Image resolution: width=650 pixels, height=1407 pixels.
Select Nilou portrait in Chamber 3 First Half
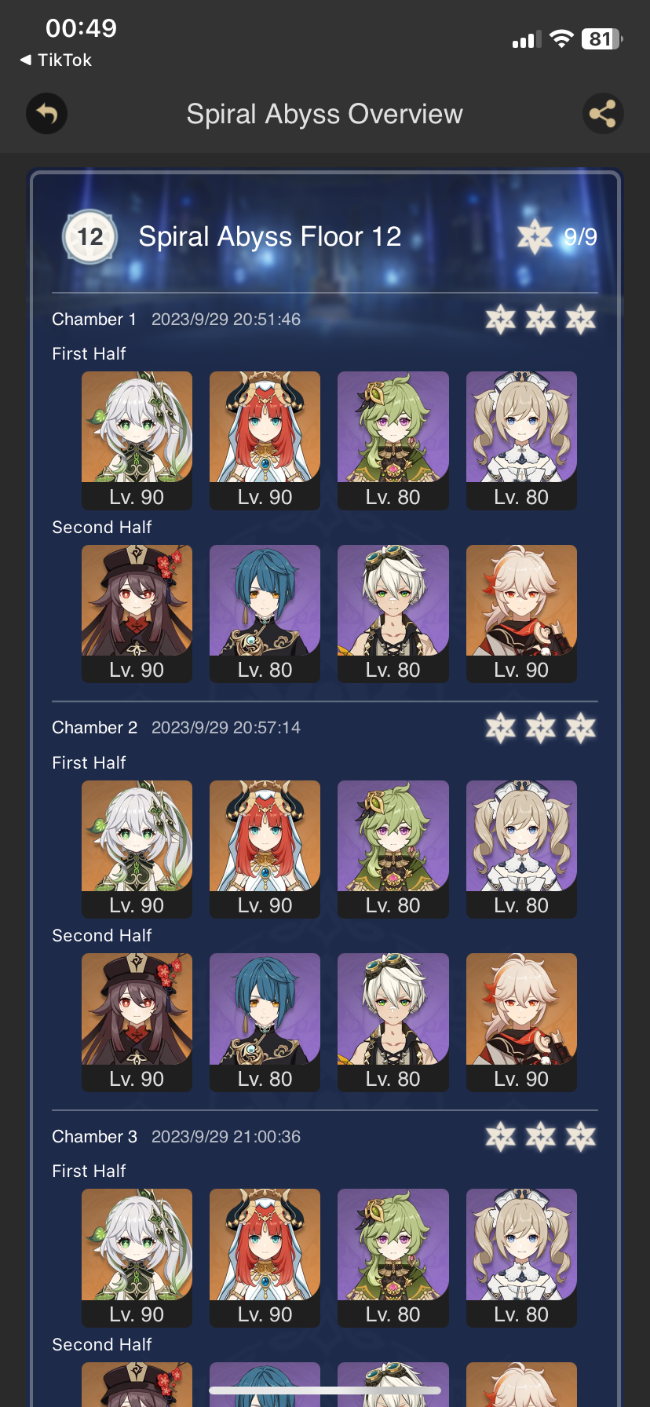(265, 1258)
